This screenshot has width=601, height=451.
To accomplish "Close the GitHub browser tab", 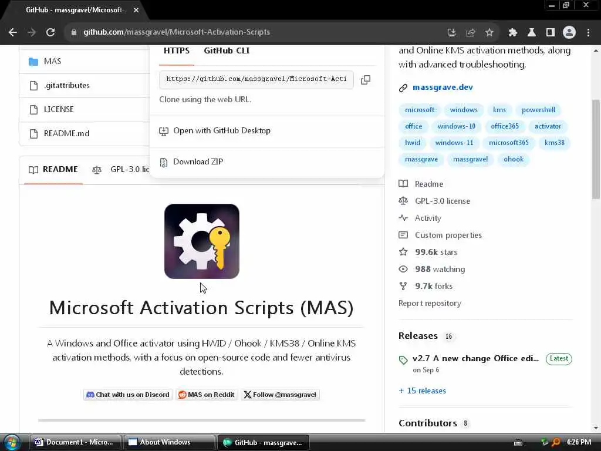I will coord(136,10).
